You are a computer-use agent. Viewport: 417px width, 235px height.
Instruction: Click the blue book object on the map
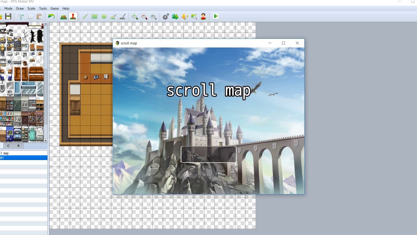[x=96, y=77]
